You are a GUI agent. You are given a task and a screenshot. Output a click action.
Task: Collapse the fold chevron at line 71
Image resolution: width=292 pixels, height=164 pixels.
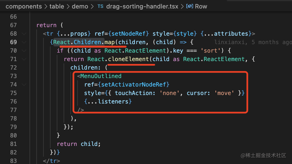[24, 59]
